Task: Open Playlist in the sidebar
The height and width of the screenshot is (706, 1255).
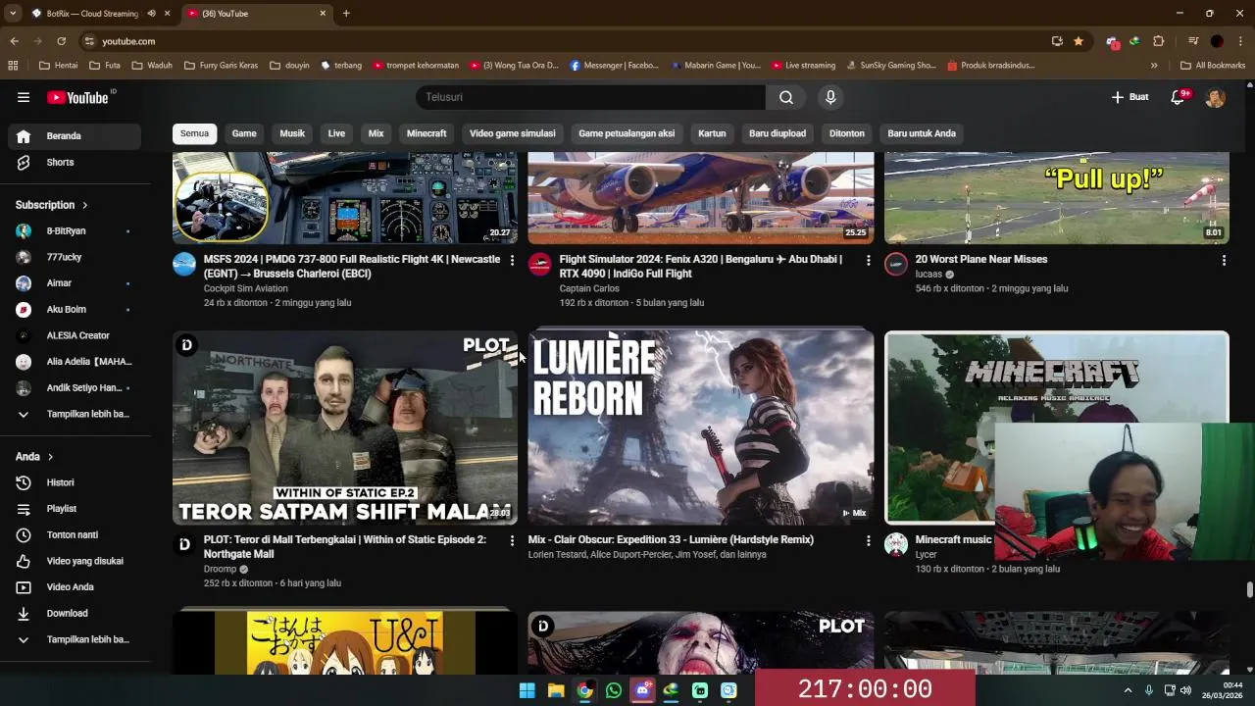Action: (x=75, y=509)
